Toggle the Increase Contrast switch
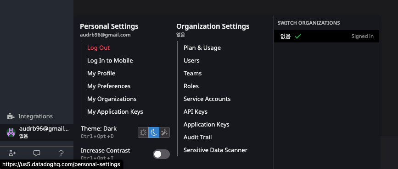 coord(161,154)
